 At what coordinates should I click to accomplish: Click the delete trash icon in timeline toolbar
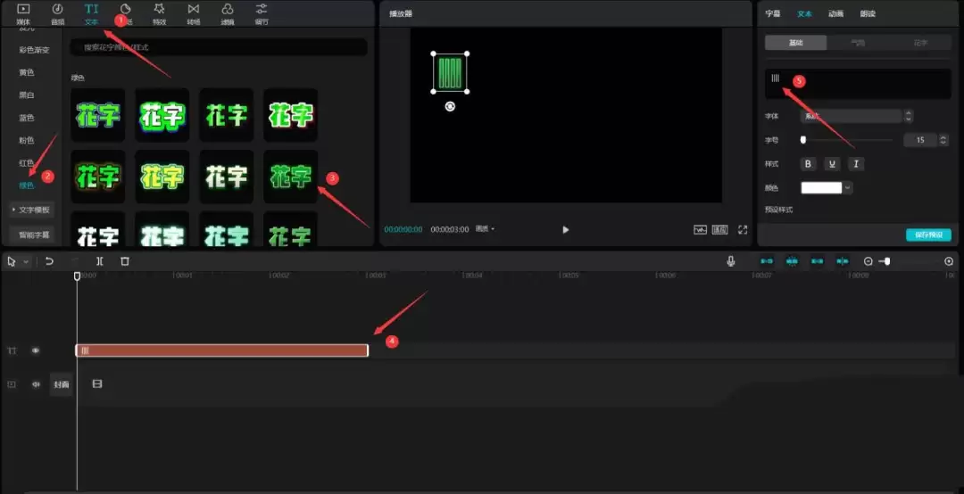(x=125, y=261)
